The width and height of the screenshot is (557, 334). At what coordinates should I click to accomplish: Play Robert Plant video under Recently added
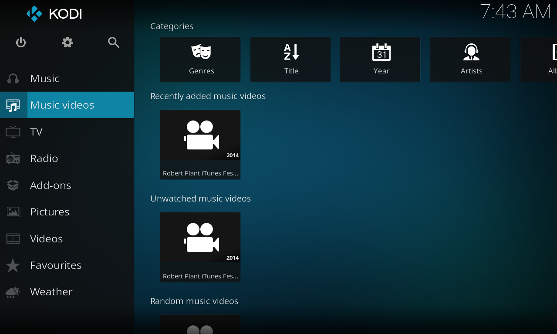pos(200,145)
